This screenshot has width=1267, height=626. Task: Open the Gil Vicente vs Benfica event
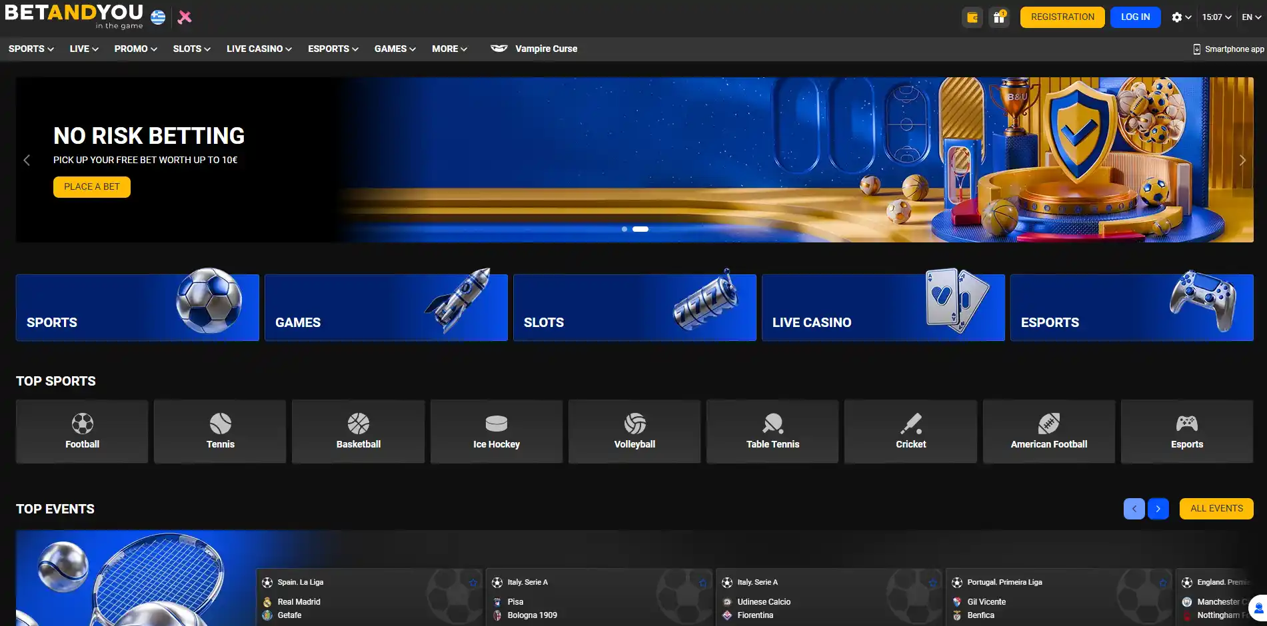(x=1060, y=597)
